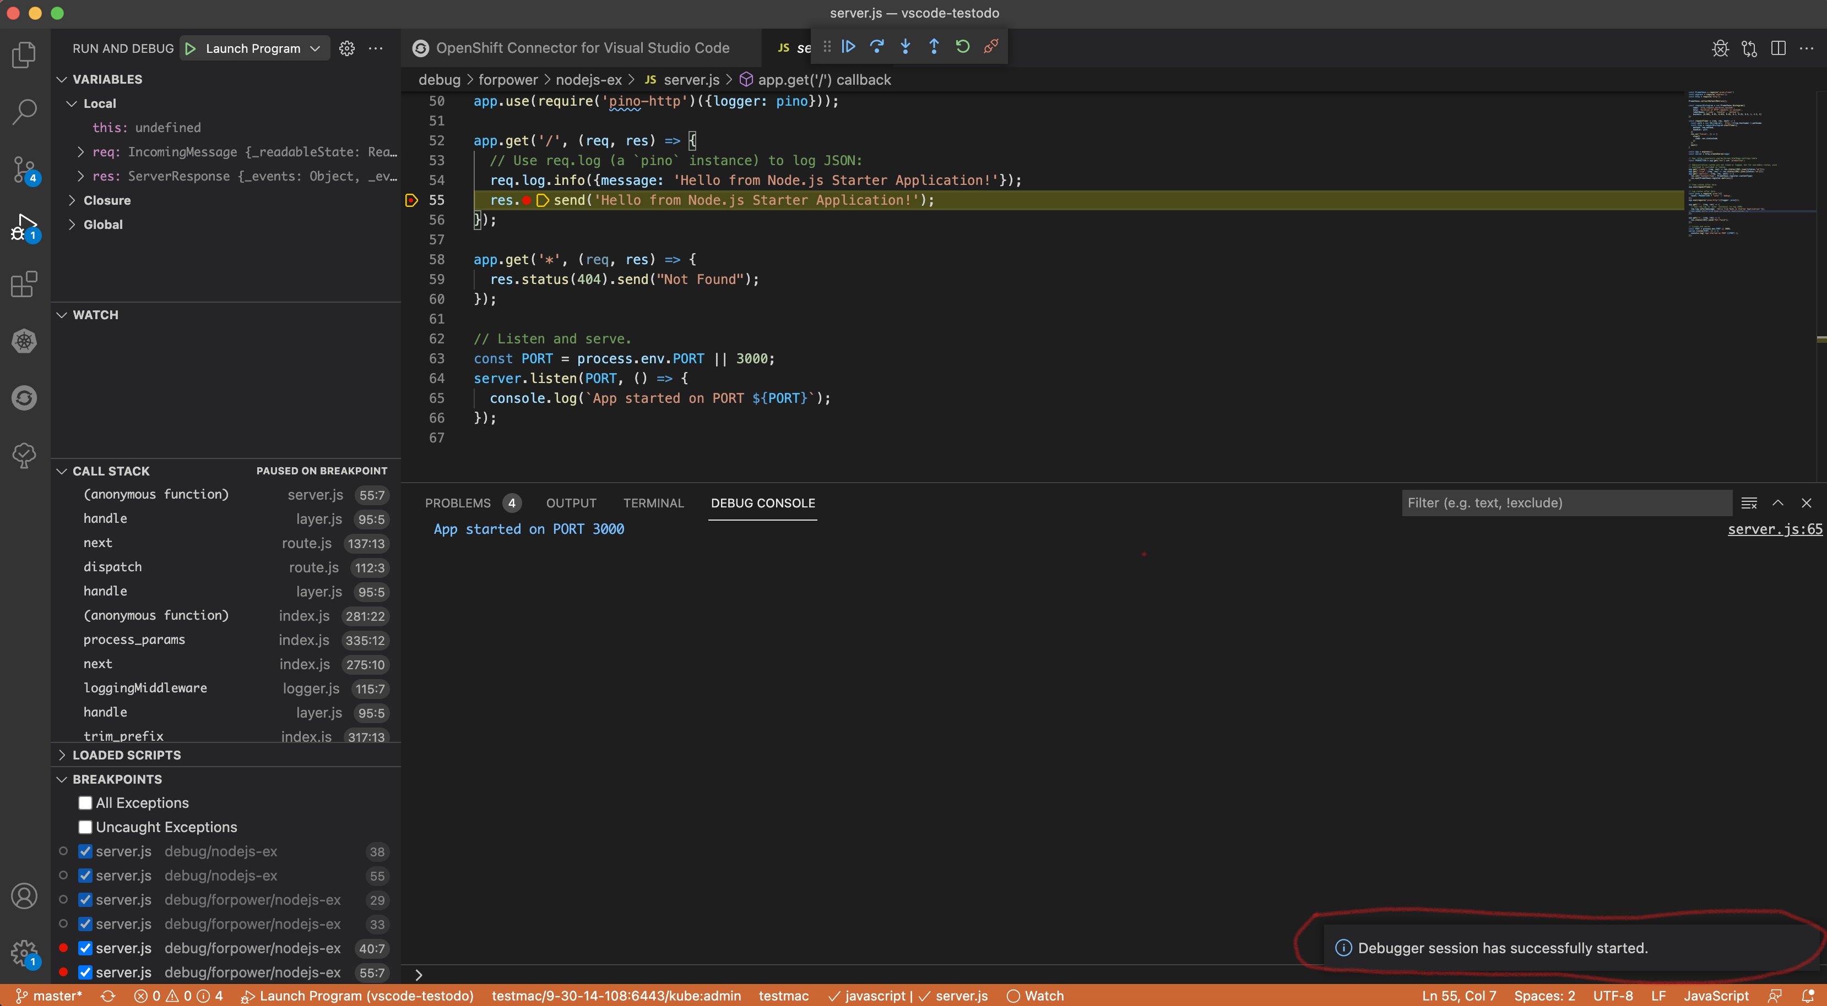
Task: Open the Search view in activity bar
Action: click(24, 111)
